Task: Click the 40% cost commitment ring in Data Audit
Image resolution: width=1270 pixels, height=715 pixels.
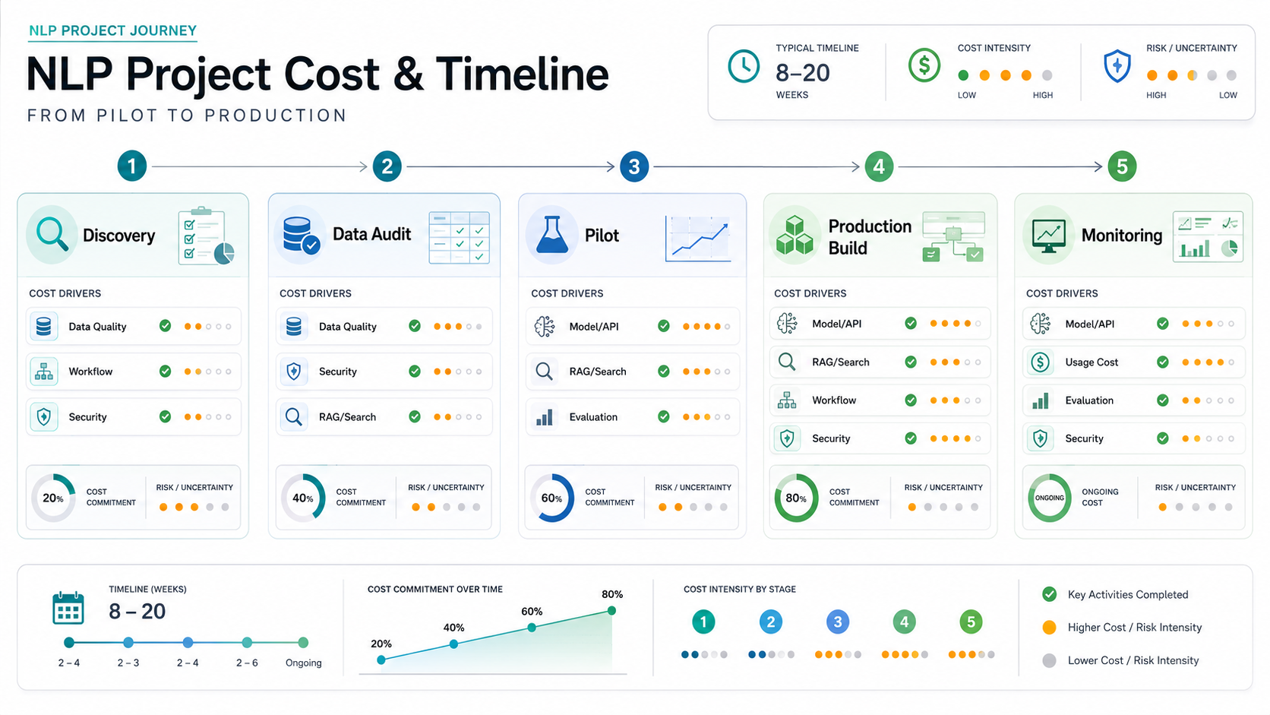Action: point(303,498)
